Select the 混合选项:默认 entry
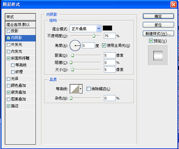This screenshot has height=149, width=179. pyautogui.click(x=20, y=24)
